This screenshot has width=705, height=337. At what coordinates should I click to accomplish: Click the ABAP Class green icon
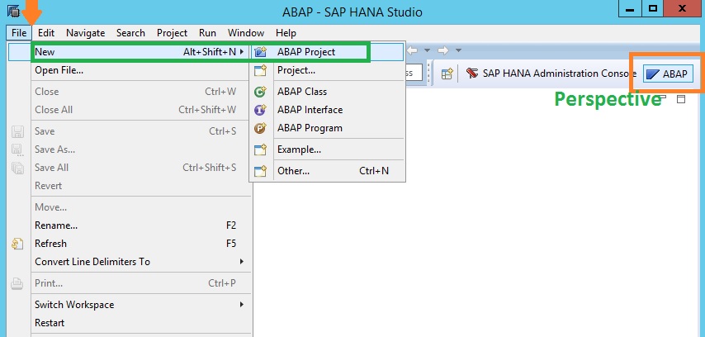click(x=260, y=92)
